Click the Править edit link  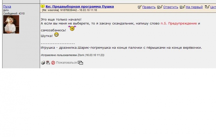tap(149, 7)
